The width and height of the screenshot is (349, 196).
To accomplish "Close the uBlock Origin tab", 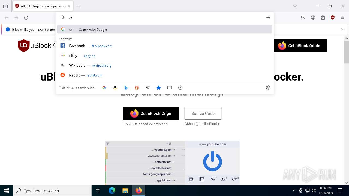I will tap(69, 6).
